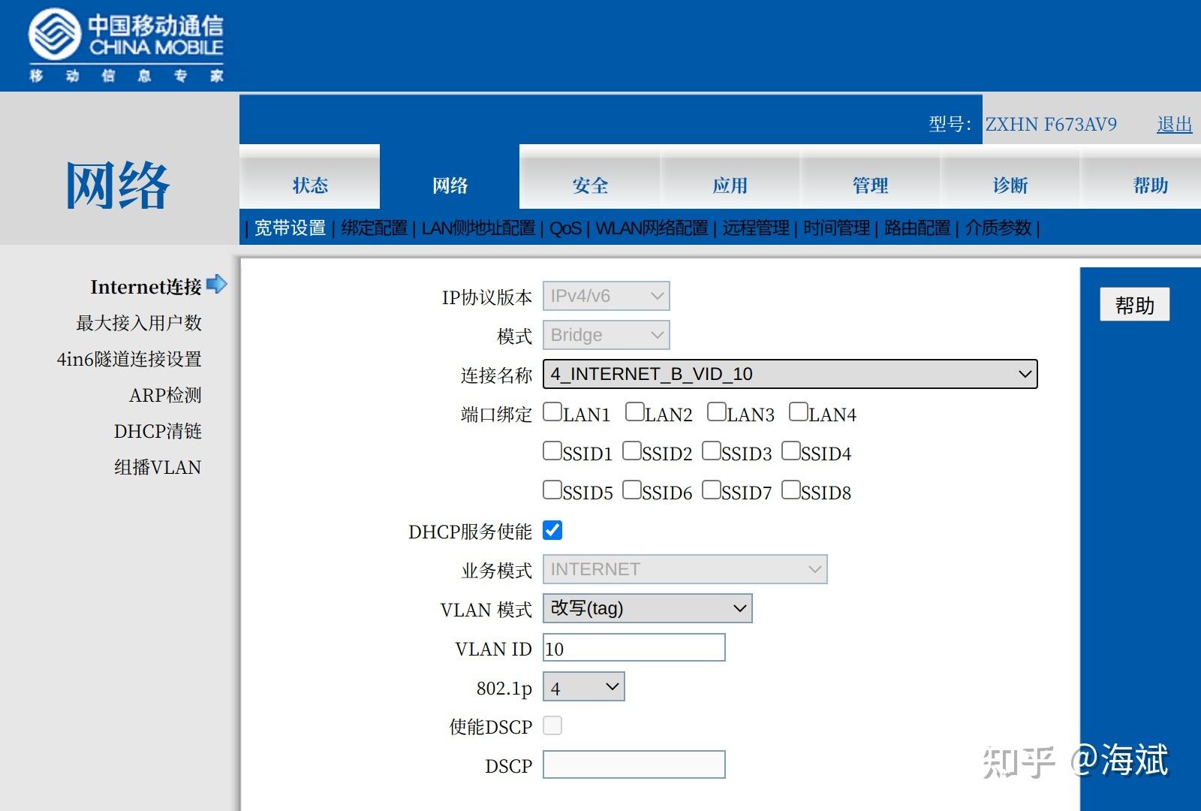Open the 802.1p priority dropdown
Screen dimensions: 1201x811
pos(584,686)
